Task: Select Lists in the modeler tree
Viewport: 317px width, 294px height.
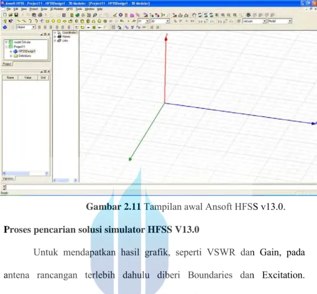Action: (65, 41)
